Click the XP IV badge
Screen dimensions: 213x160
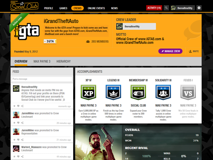pyautogui.click(x=89, y=92)
